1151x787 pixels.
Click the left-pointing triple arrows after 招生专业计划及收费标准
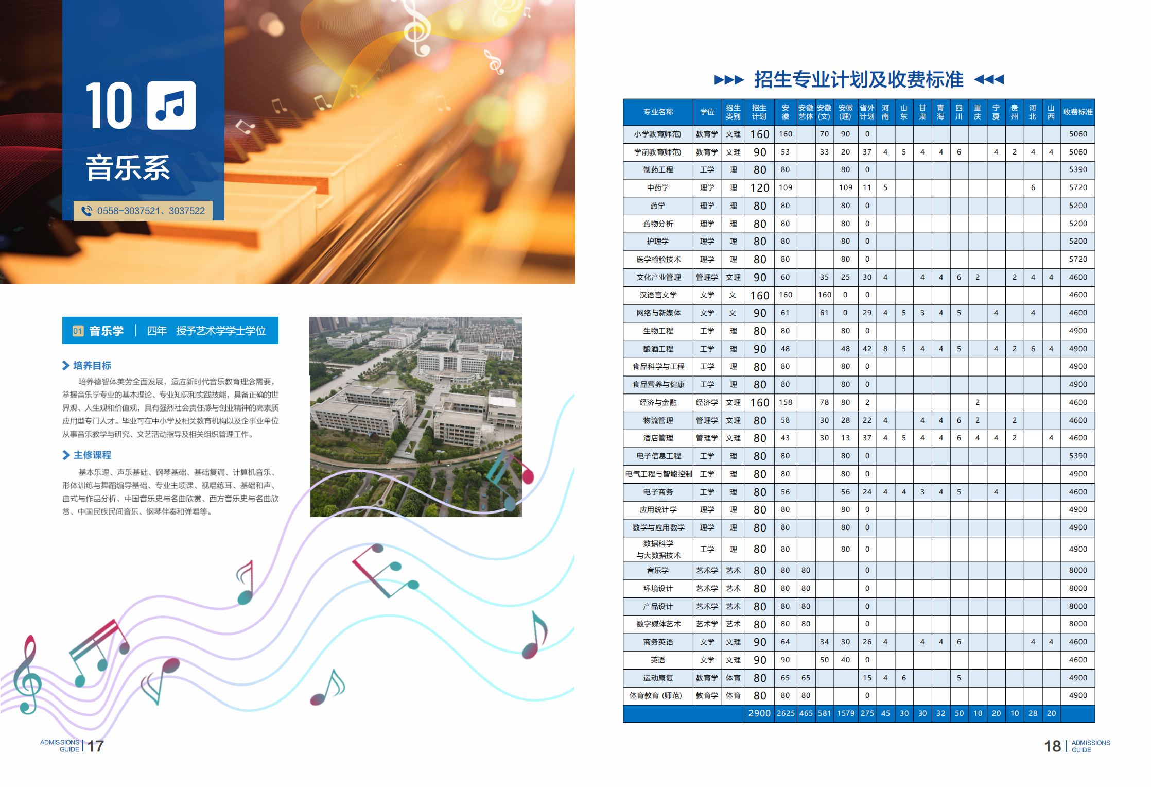[x=989, y=79]
